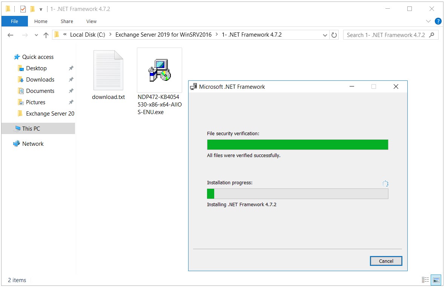Open Documents in the navigation pane
The image size is (445, 287).
40,91
